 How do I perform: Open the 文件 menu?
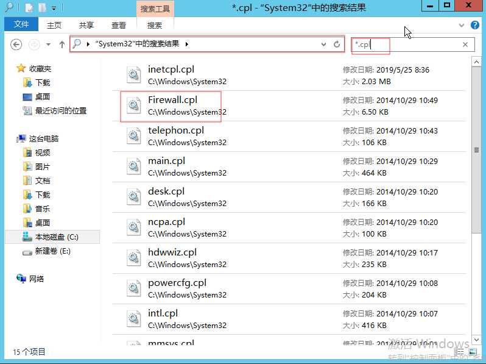coord(21,24)
